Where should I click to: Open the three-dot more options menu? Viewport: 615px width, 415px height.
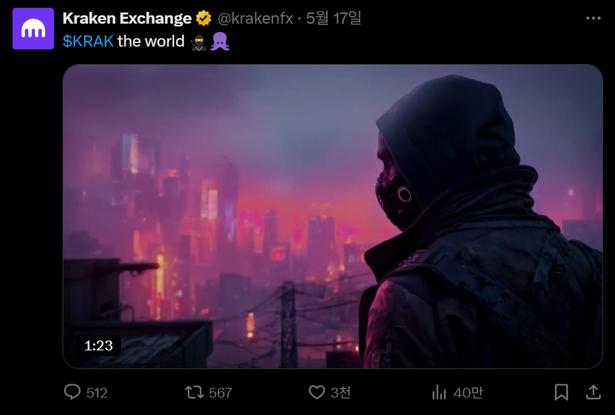click(x=593, y=18)
